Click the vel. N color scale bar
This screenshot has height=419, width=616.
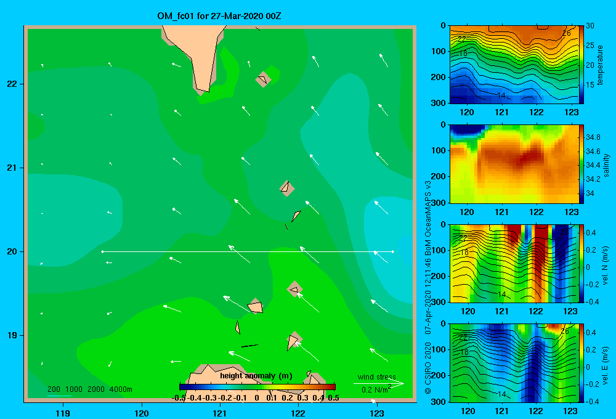pos(582,263)
